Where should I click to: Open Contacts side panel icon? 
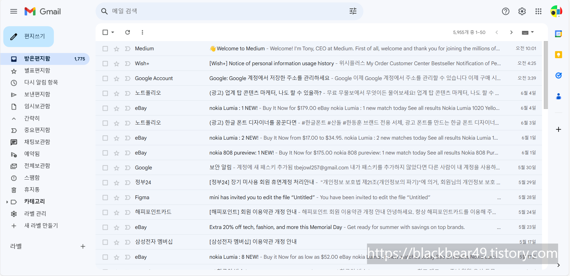pyautogui.click(x=558, y=96)
